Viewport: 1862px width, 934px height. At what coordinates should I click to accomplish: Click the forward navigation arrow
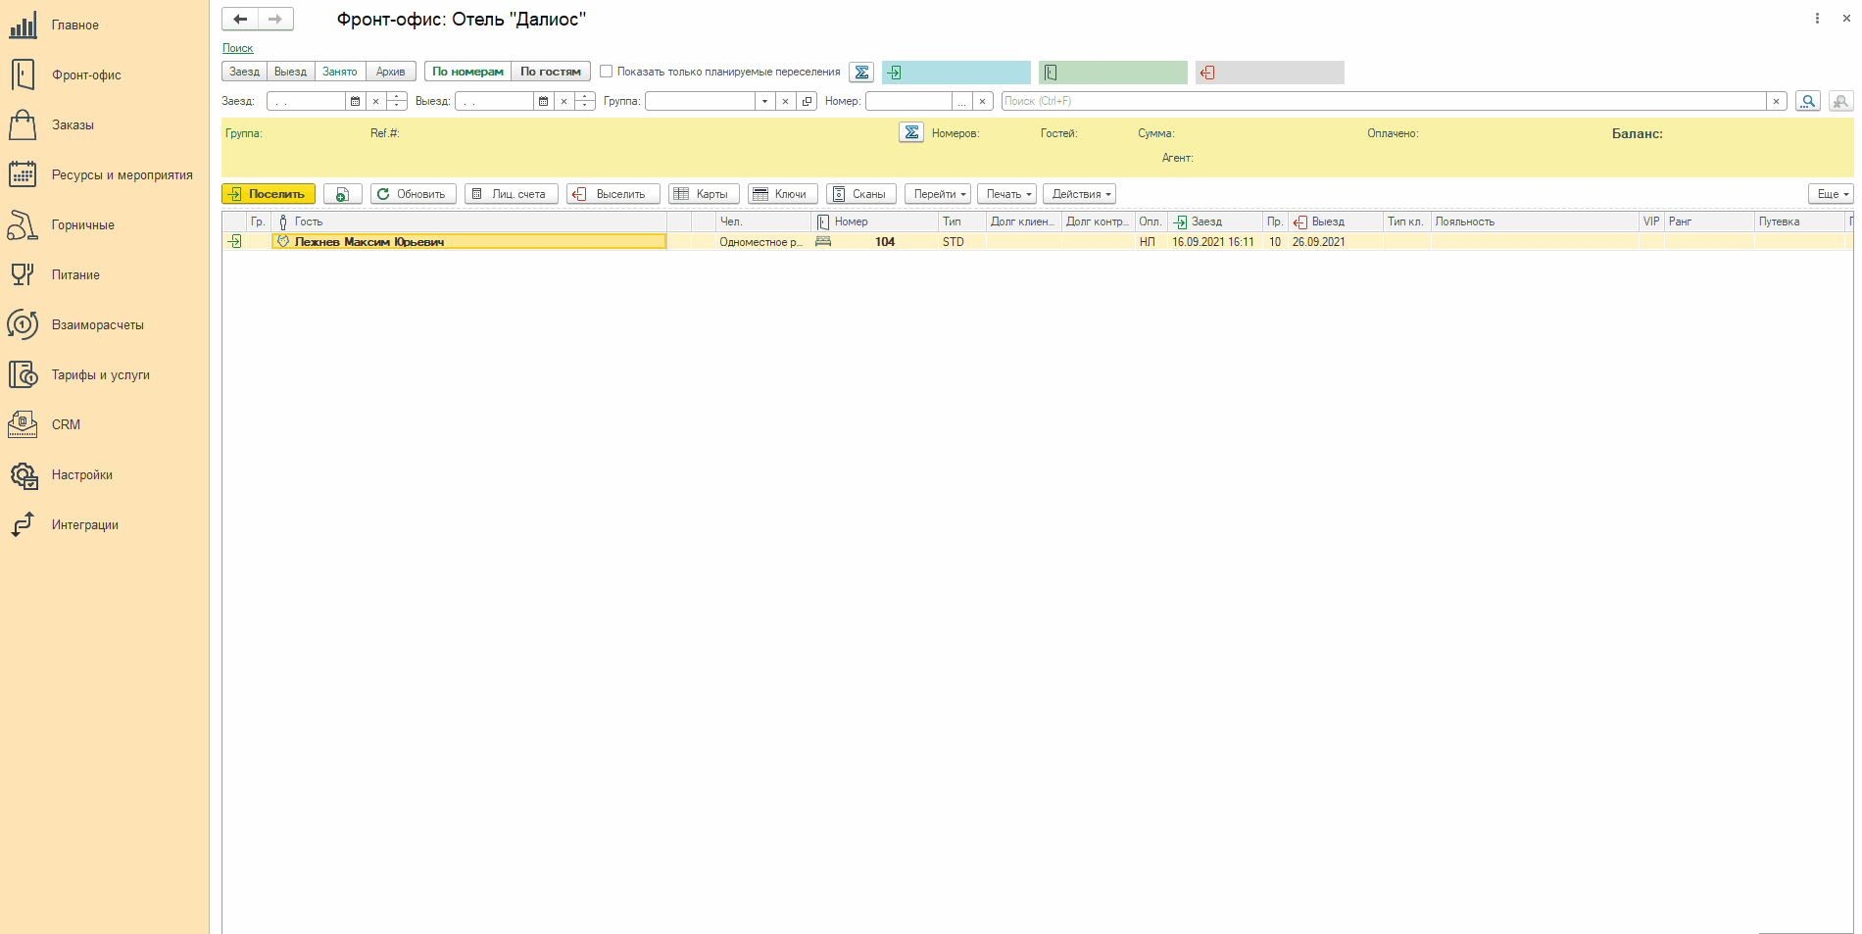pyautogui.click(x=275, y=19)
